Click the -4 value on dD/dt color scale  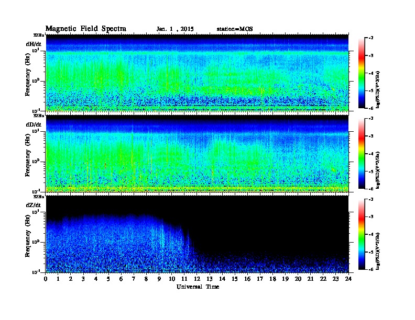point(371,154)
